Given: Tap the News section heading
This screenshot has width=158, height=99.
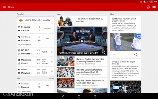Looking at the screenshot, I should tap(59, 14).
